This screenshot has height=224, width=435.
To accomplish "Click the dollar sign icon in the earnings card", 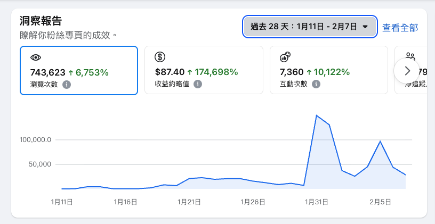I will 160,57.
